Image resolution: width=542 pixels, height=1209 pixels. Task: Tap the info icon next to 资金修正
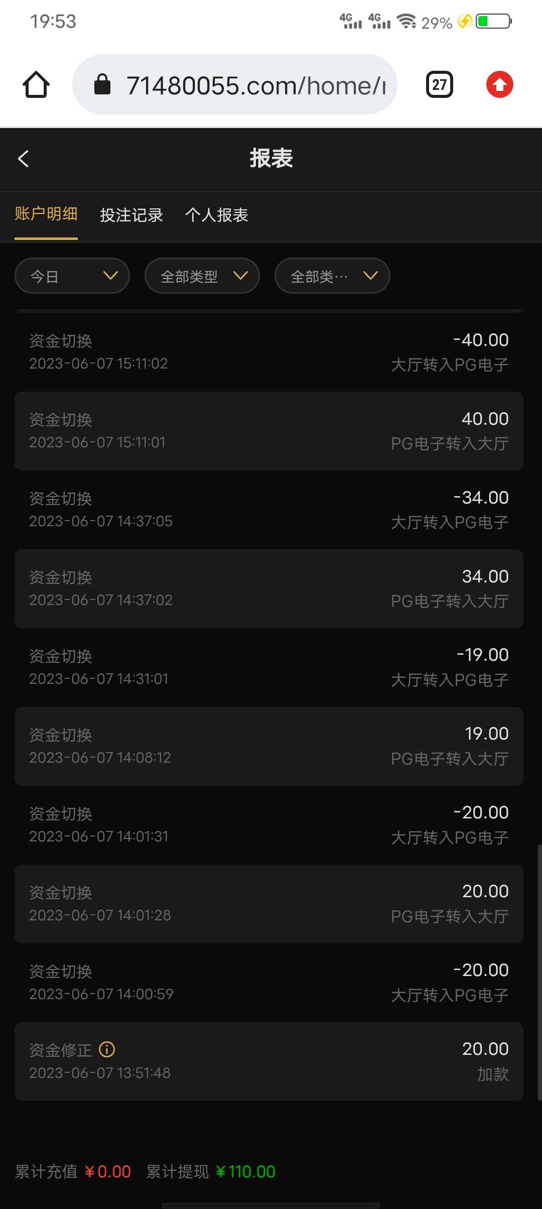coord(107,1049)
